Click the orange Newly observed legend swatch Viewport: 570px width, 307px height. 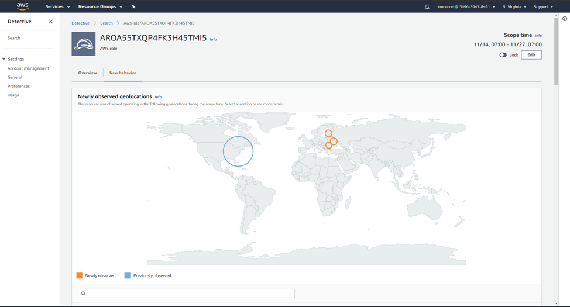[79, 275]
